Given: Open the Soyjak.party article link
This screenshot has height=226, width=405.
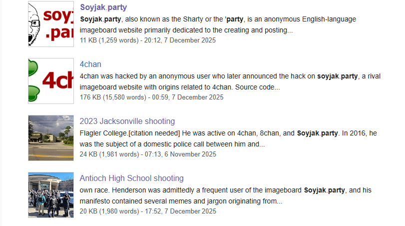Looking at the screenshot, I should (x=103, y=7).
